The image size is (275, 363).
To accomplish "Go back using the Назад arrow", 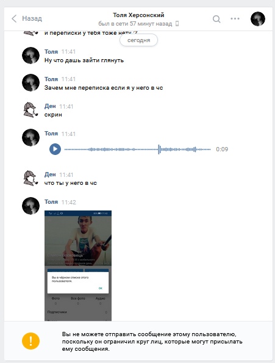I will (x=15, y=18).
